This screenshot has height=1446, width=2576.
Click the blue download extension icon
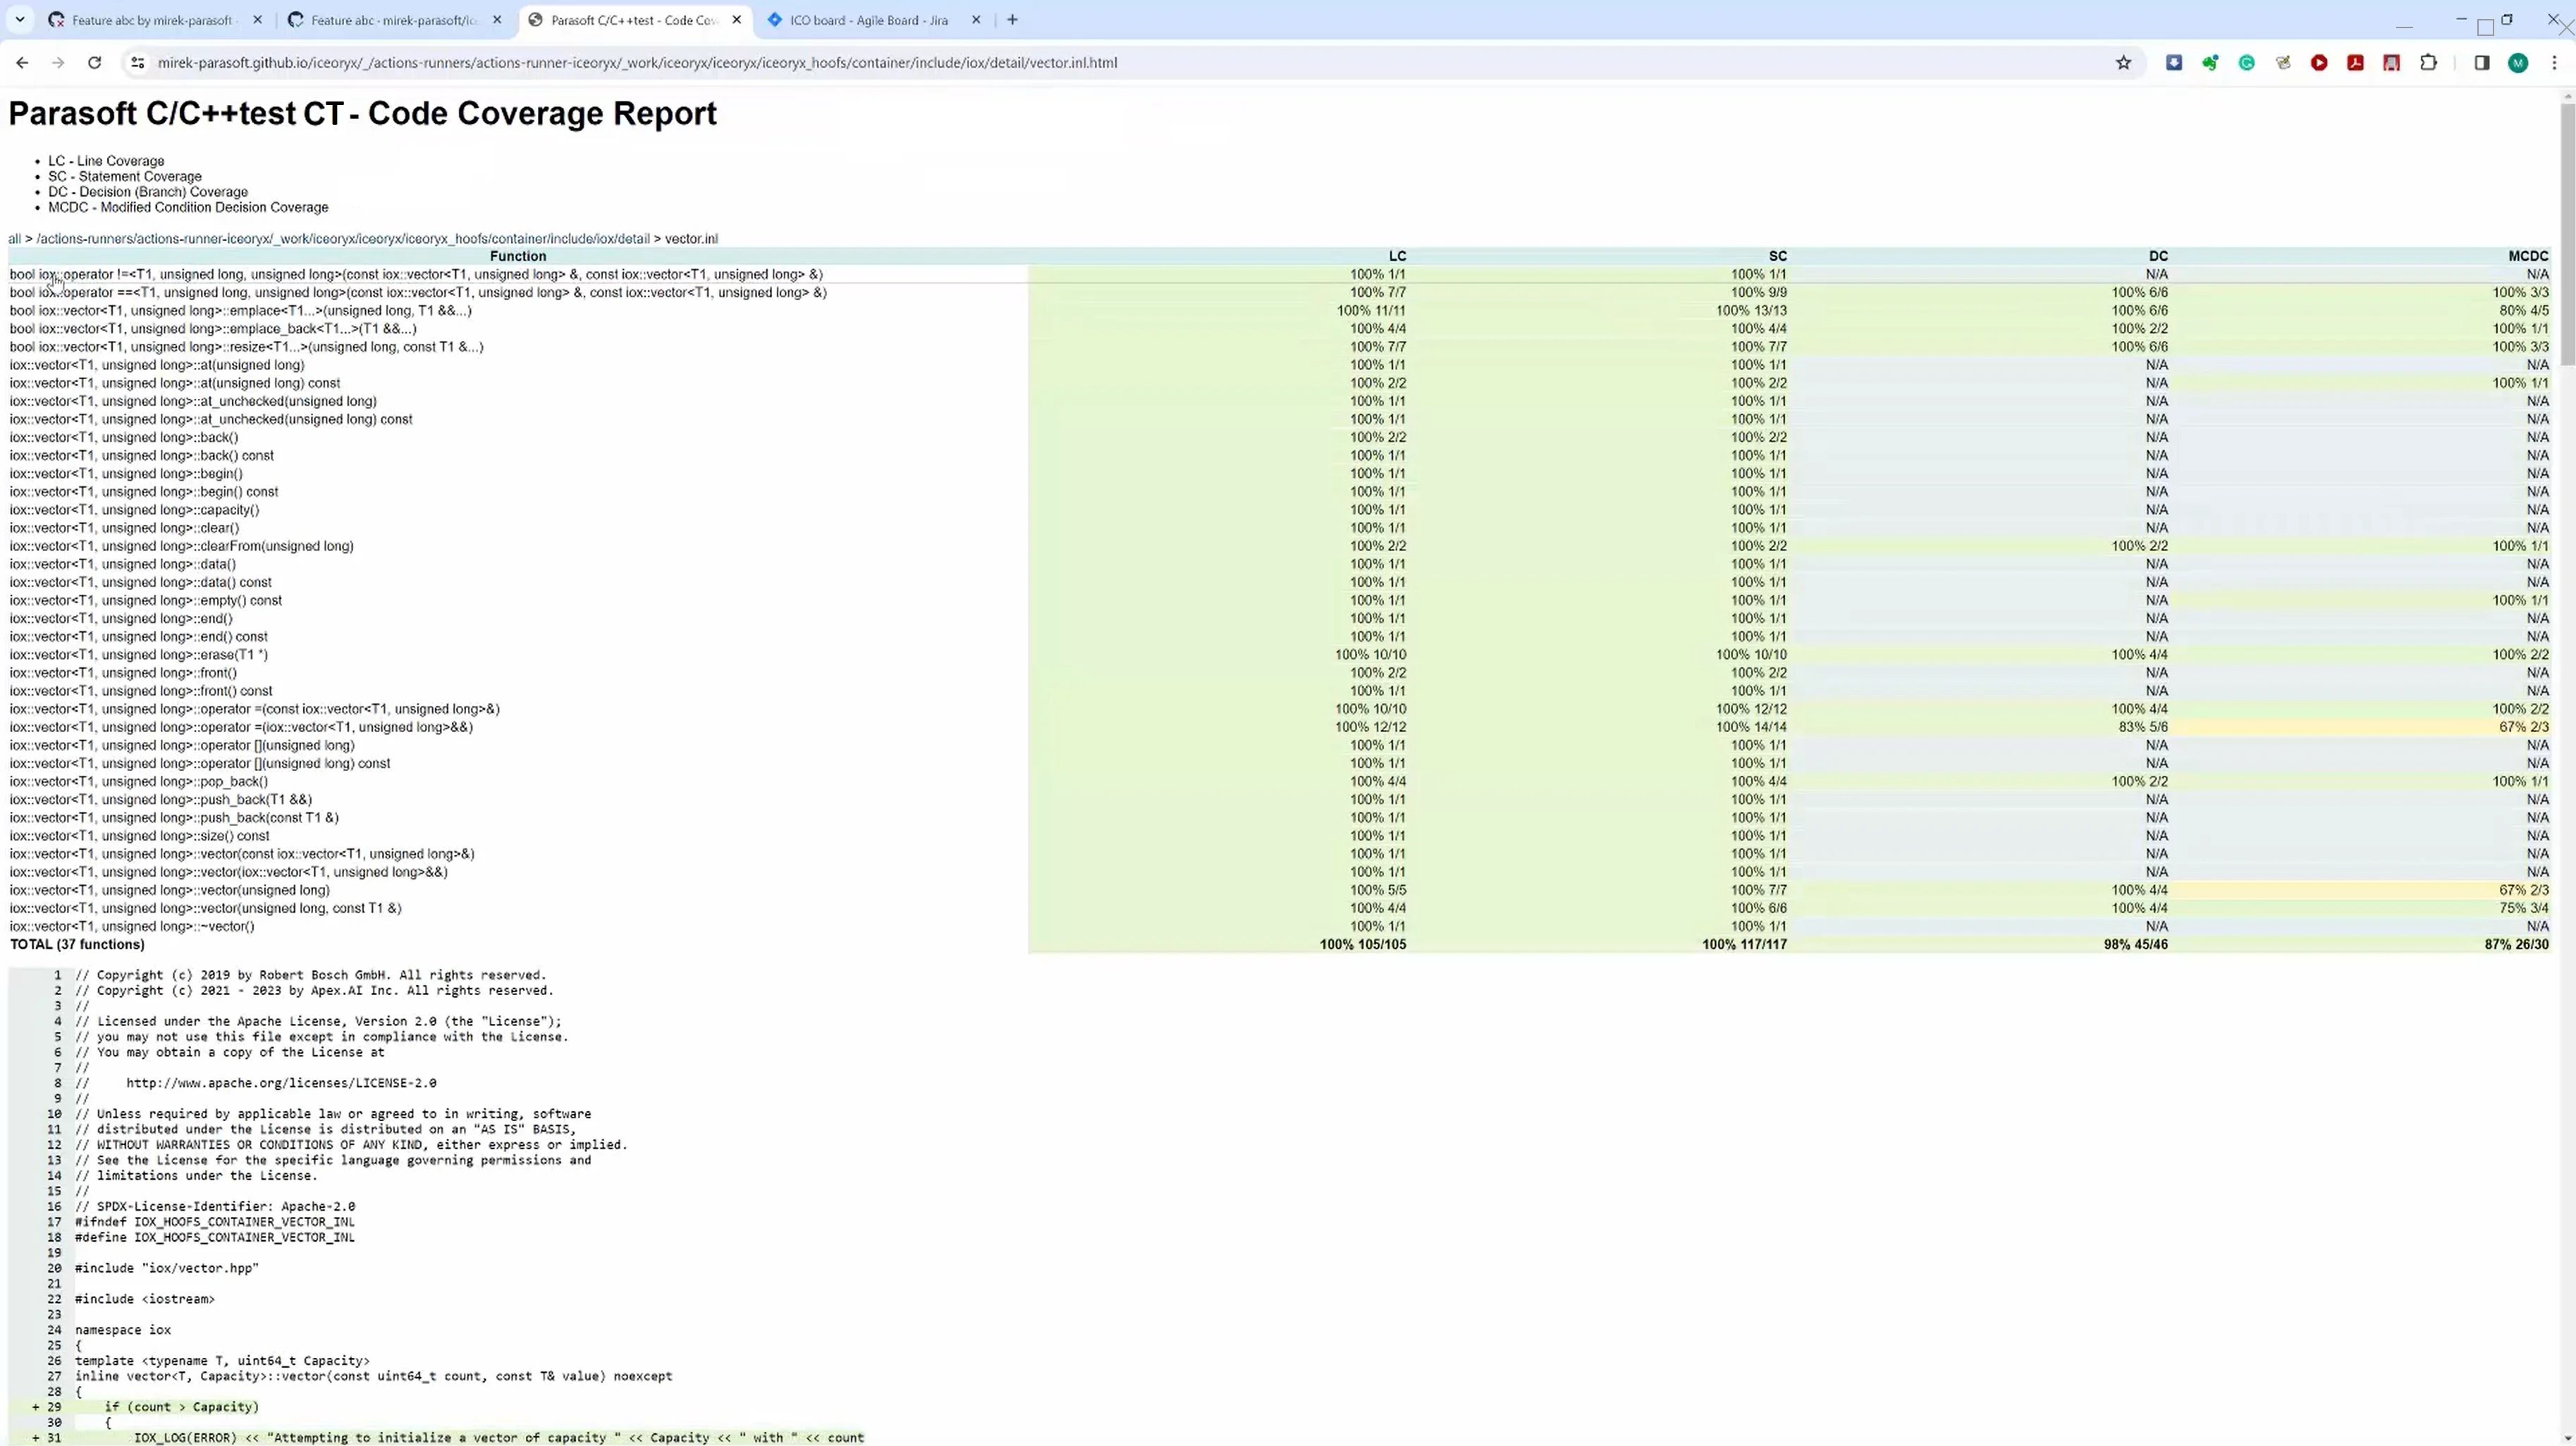tap(2174, 63)
